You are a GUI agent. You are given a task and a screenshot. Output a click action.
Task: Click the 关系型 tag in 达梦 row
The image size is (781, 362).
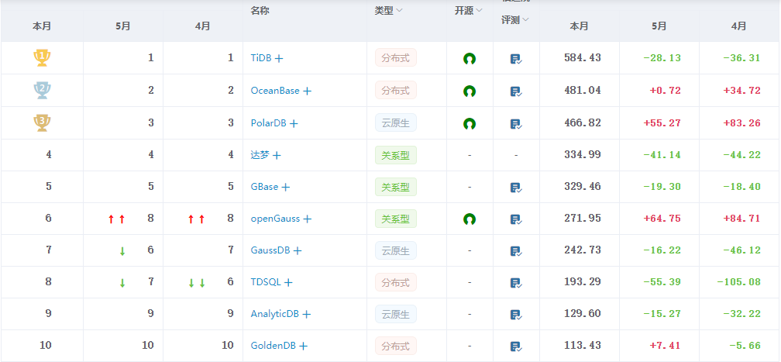395,155
